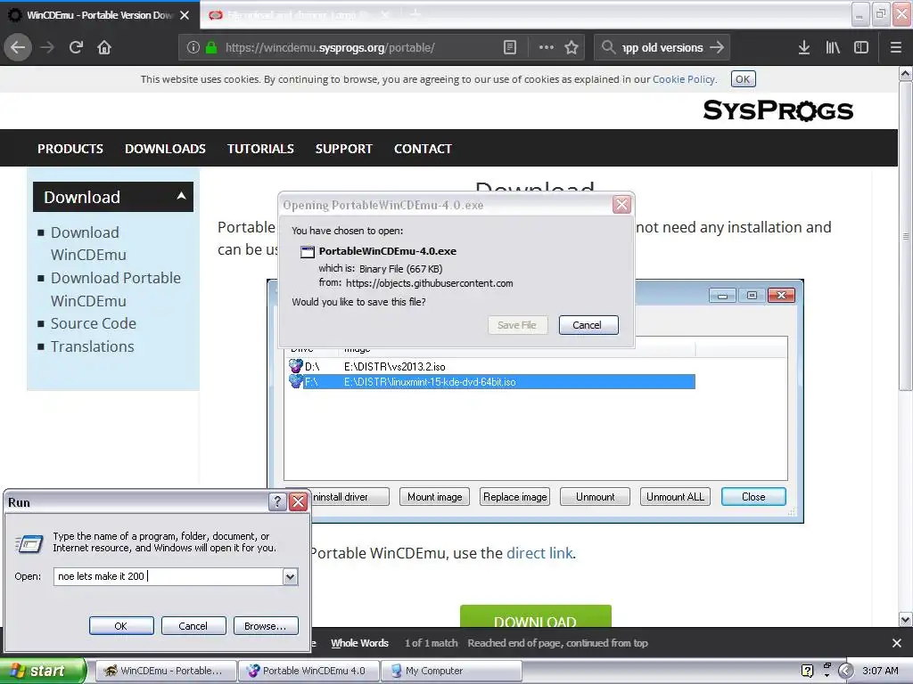Viewport: 913px width, 684px height.
Task: Expand the Open field dropdown in Run dialog
Action: (x=290, y=576)
